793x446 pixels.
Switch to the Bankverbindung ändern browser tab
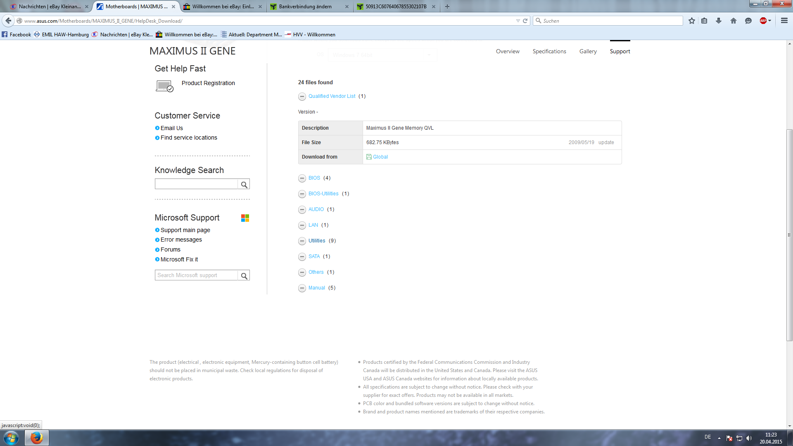point(305,7)
